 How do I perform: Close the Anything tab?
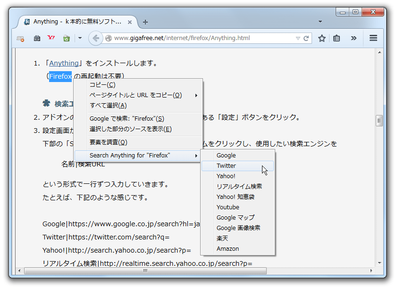(130, 22)
